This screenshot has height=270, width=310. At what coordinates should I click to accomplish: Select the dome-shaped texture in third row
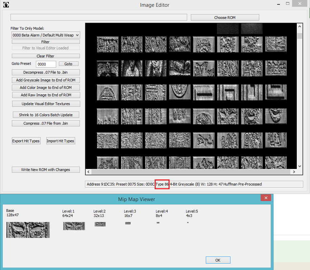pos(108,92)
